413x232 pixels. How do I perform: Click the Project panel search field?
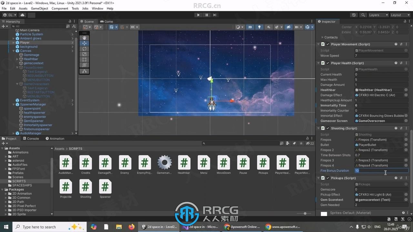(240, 143)
